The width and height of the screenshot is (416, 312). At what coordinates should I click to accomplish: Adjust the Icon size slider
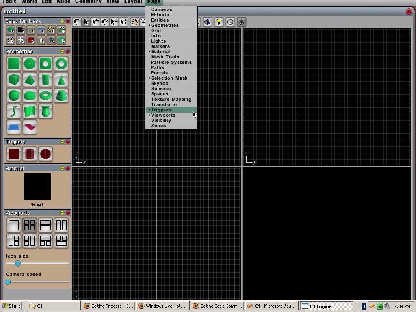18,263
